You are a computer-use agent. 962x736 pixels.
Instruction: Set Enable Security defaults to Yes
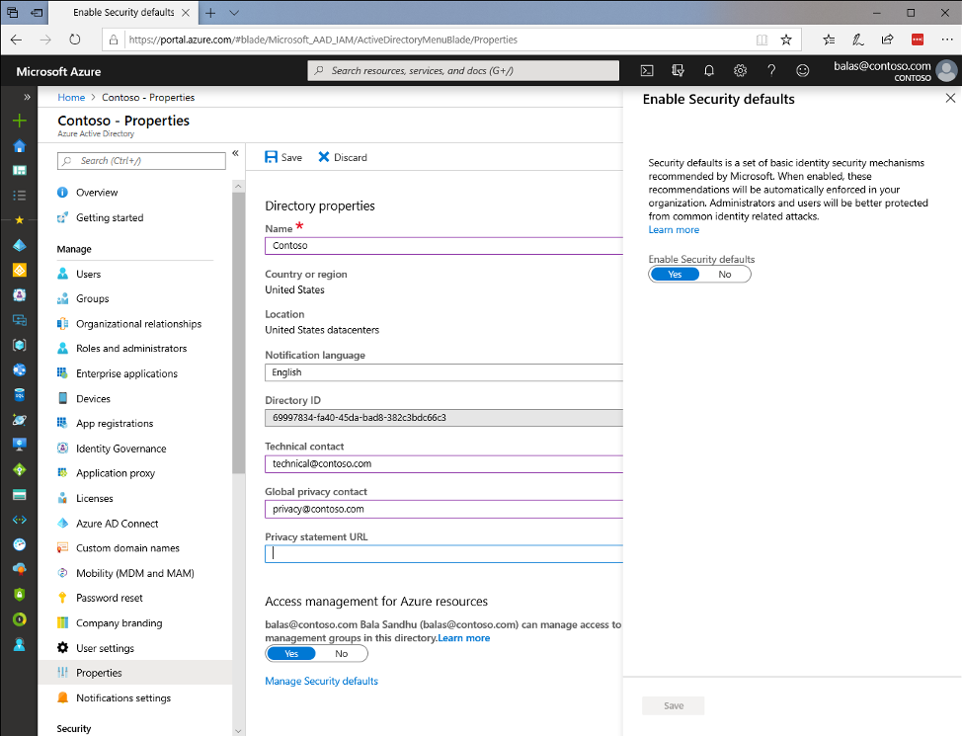tap(675, 275)
